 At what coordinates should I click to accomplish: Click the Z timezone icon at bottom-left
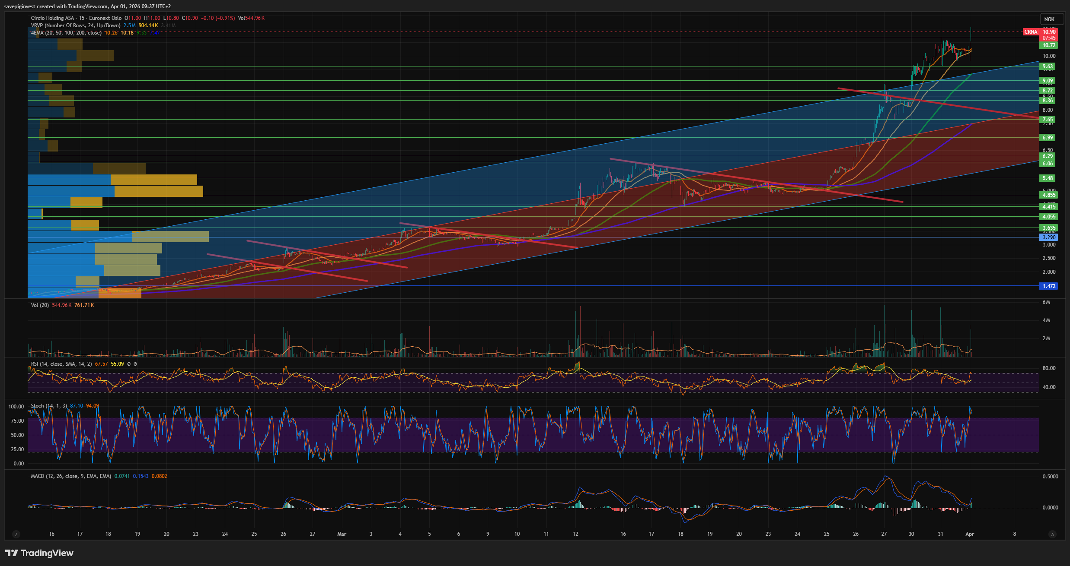(16, 534)
